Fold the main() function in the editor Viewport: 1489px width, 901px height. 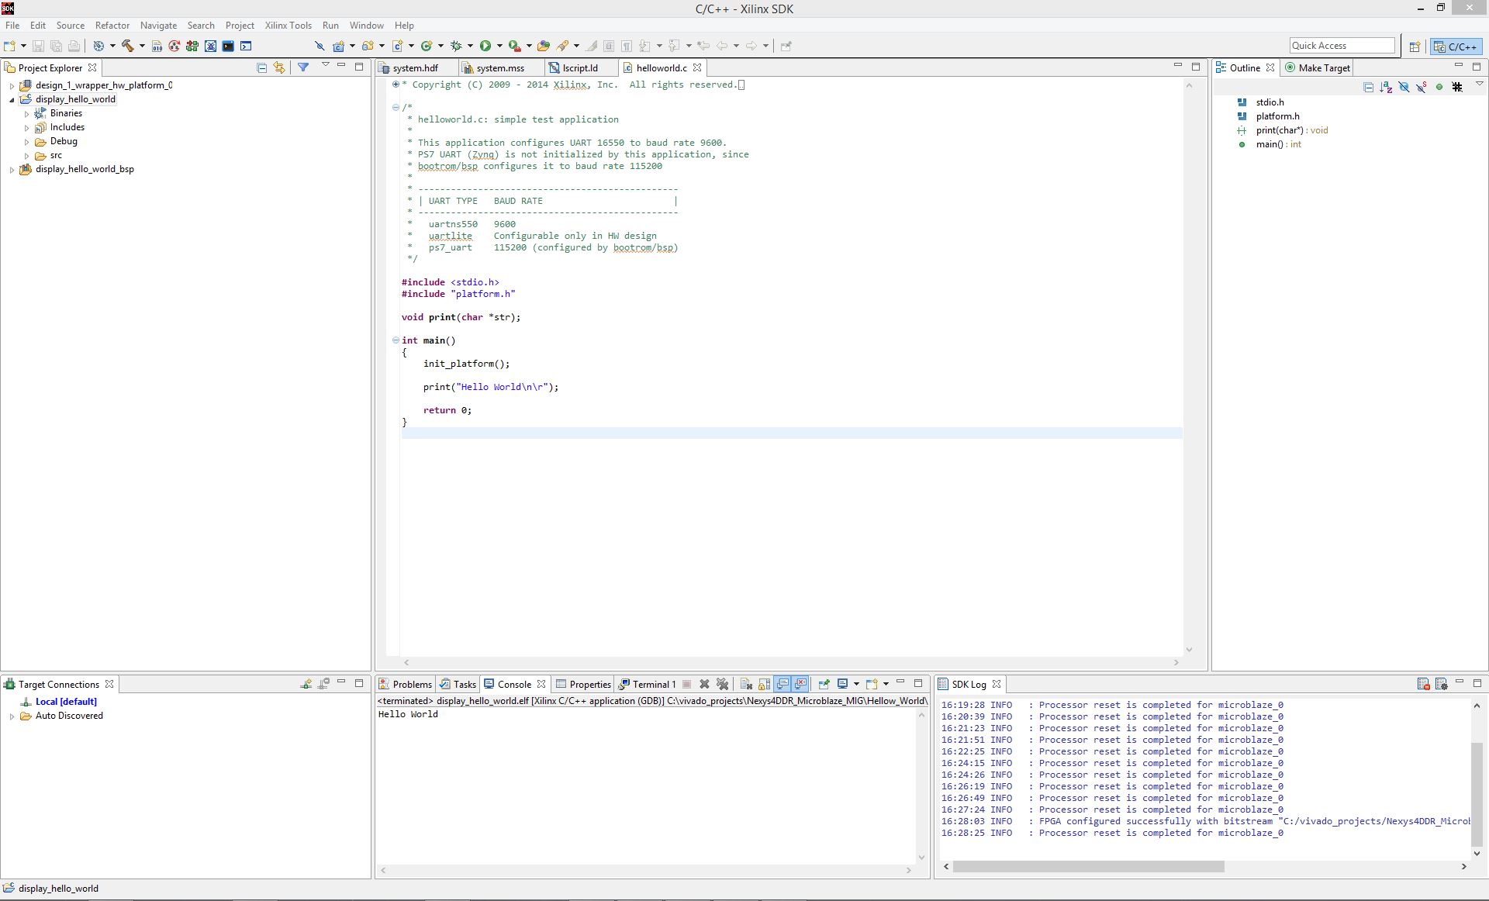pos(396,340)
